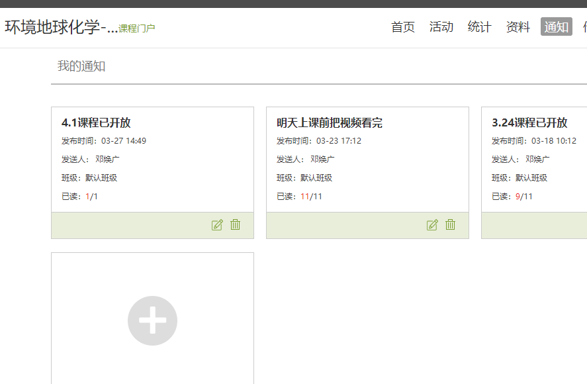Open the 课程门户 link

[x=137, y=28]
